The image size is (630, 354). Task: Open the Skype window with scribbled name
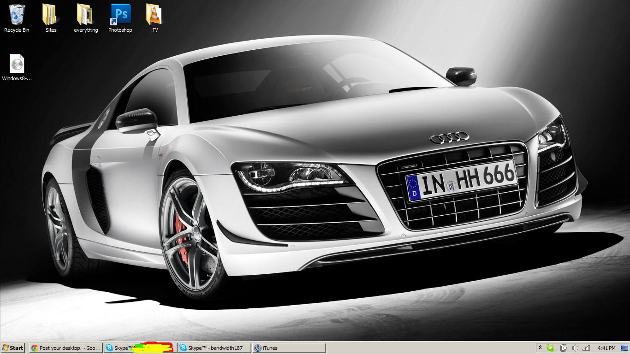(140, 348)
